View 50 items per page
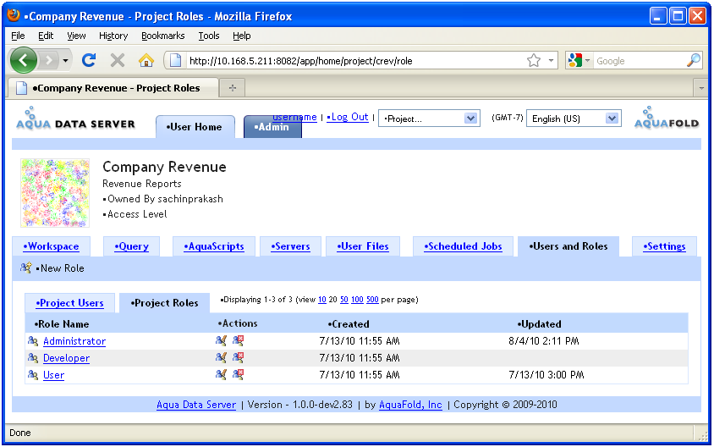Viewport: 714px width, 447px height. (344, 300)
